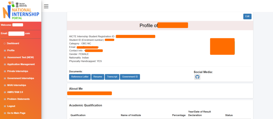Open the Transcript document
This screenshot has width=273, height=119.
tap(112, 77)
